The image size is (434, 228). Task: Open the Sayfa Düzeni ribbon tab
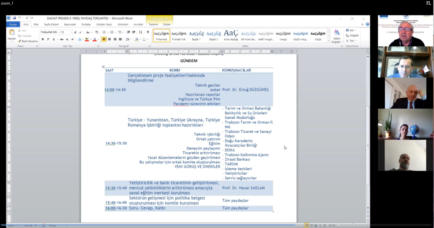point(51,25)
